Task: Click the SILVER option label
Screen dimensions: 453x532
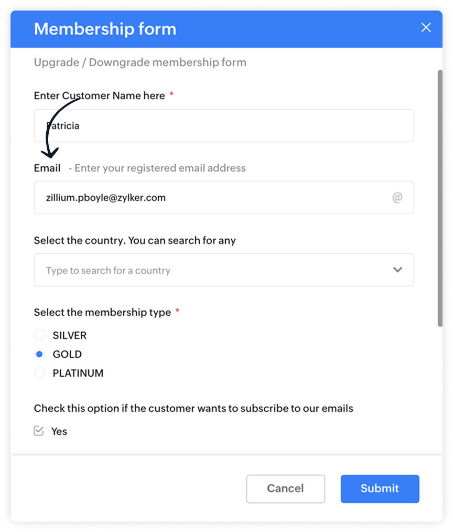Action: pos(70,335)
